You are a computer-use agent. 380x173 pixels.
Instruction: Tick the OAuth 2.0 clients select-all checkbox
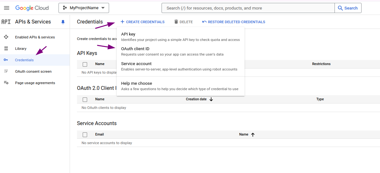[85, 99]
